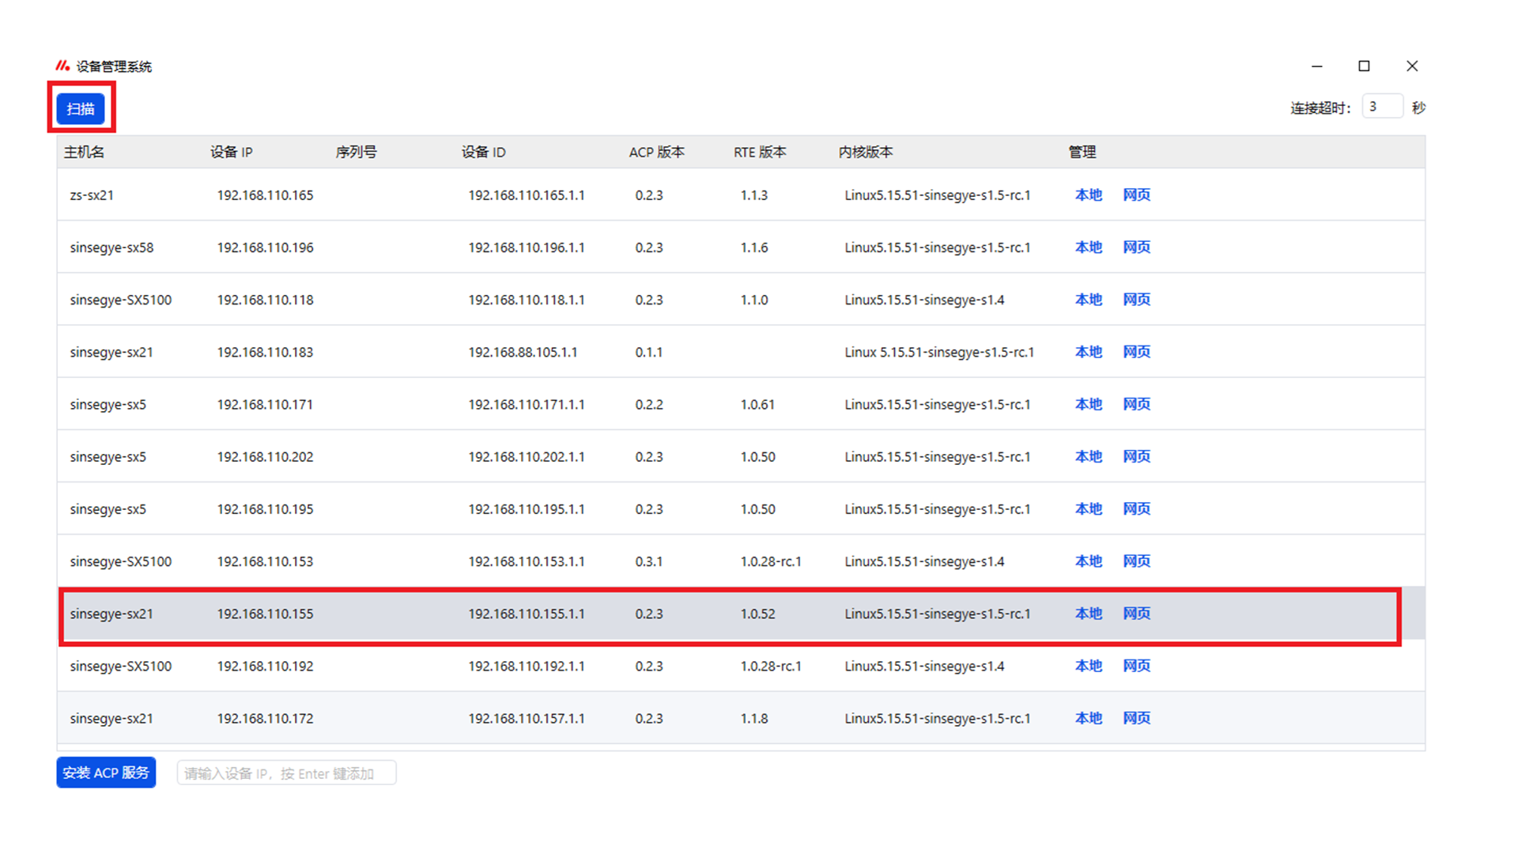Maximize the device management window

[x=1364, y=66]
